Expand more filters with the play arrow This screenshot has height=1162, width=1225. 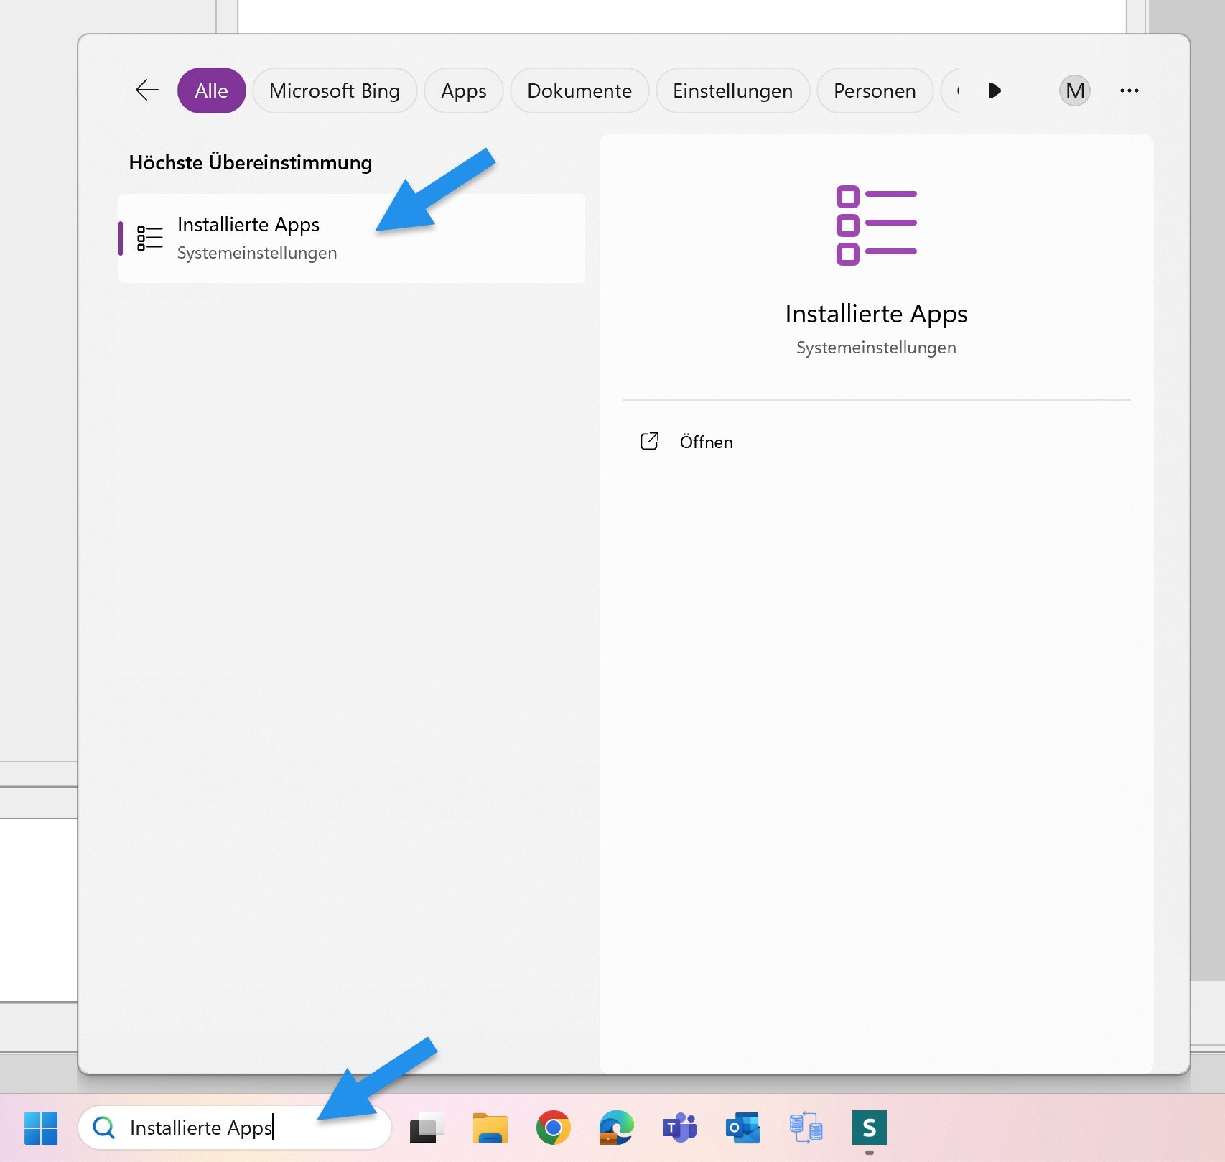995,90
